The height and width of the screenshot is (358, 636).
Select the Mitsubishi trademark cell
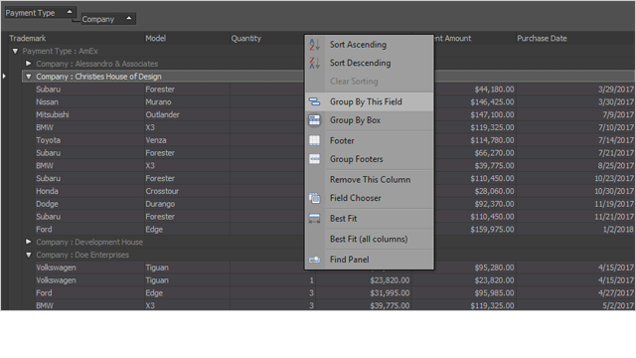click(89, 115)
